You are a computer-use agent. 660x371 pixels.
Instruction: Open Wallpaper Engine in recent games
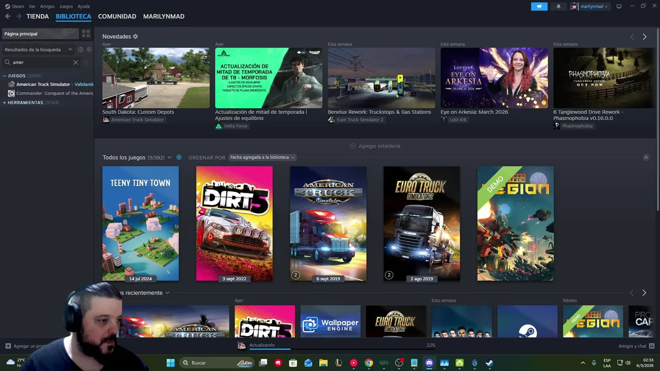click(331, 322)
